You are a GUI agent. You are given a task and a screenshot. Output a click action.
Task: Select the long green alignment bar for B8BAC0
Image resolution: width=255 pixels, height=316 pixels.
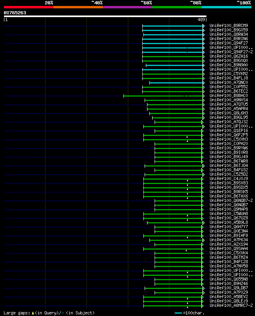pos(163,96)
